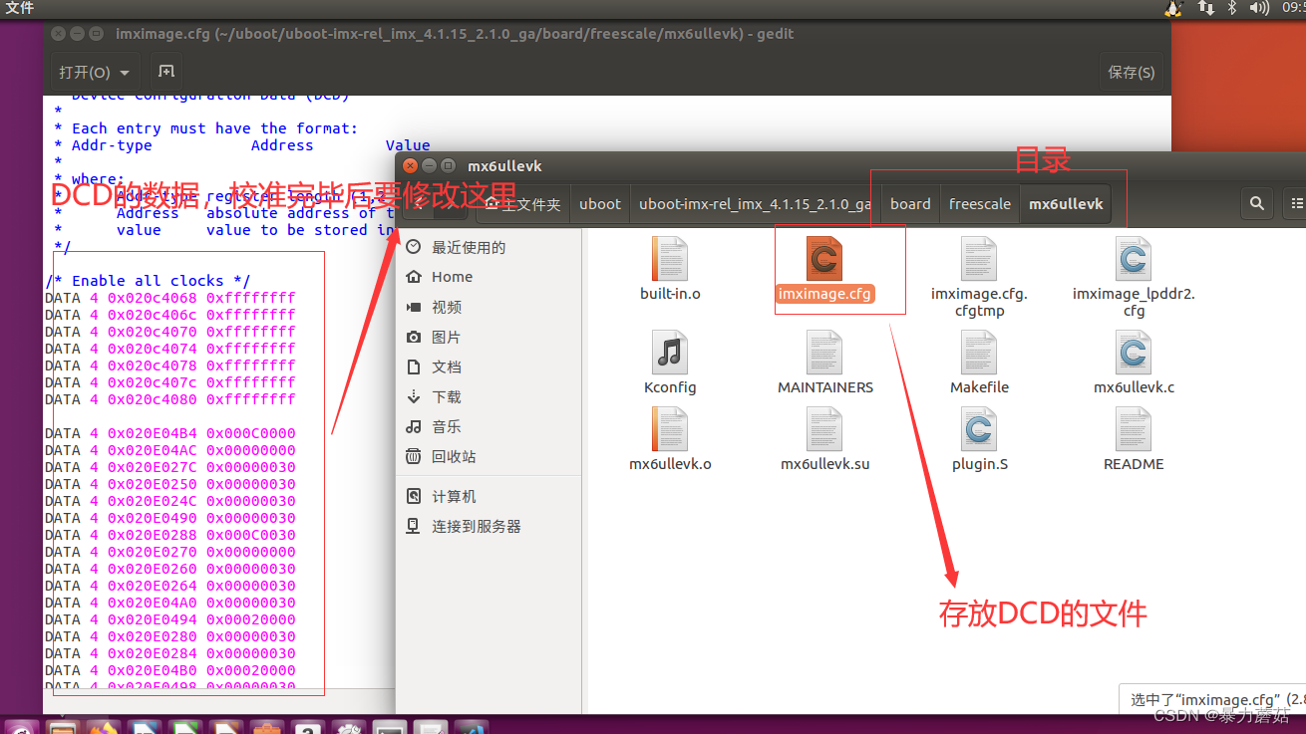
Task: Create a new document in gedit
Action: tap(165, 72)
